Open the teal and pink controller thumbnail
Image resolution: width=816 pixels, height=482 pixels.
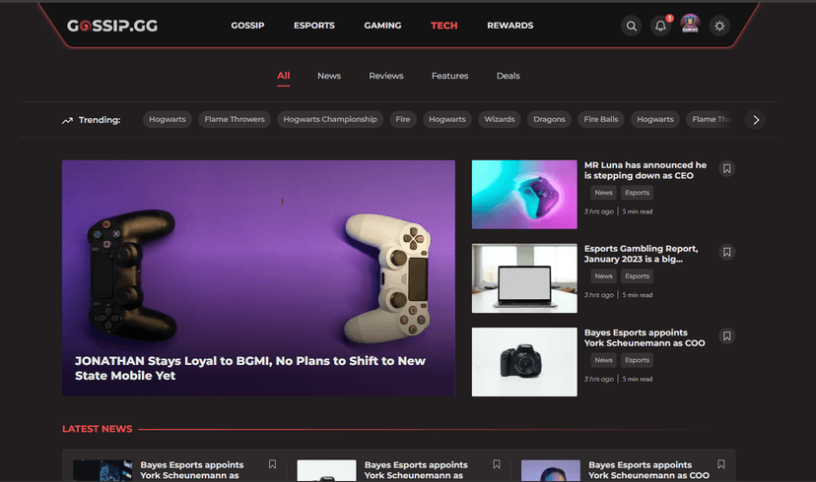click(524, 194)
